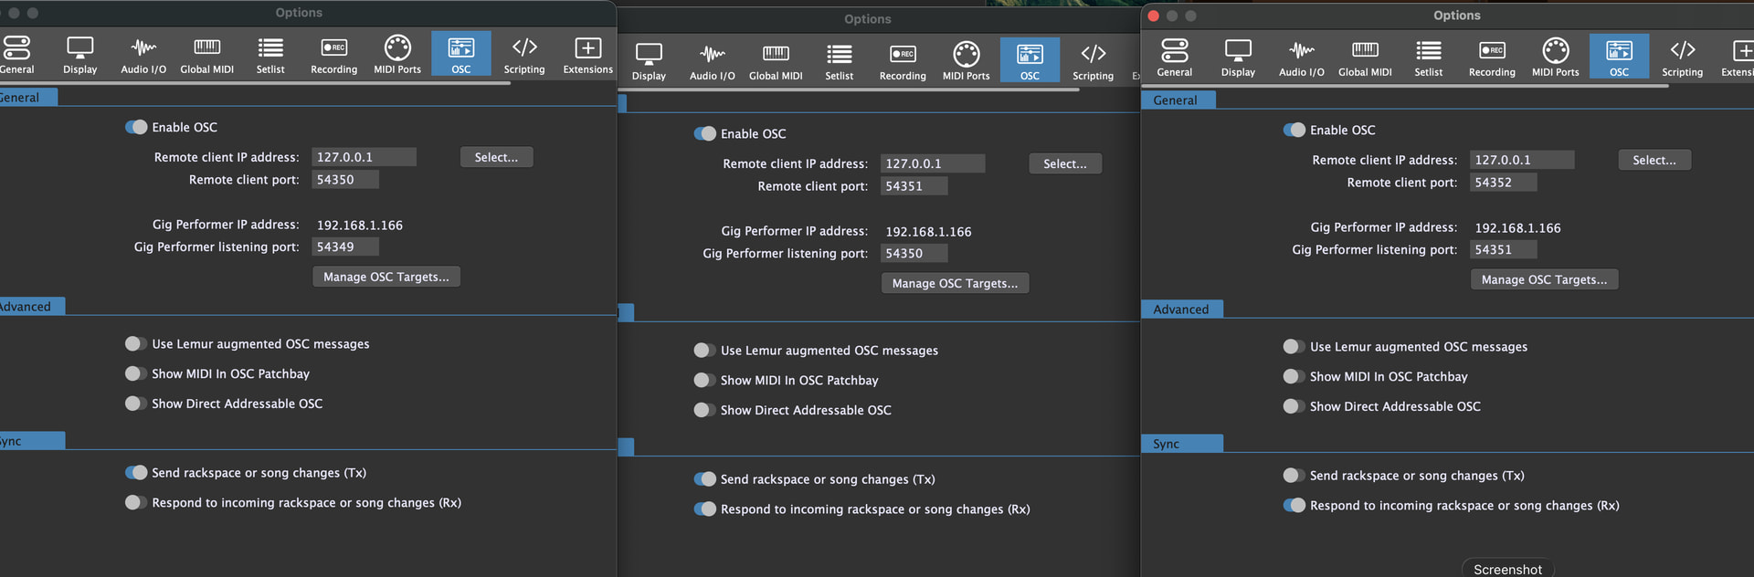Open Global MIDI in the middle Options window
The image size is (1754, 577).
click(x=776, y=61)
